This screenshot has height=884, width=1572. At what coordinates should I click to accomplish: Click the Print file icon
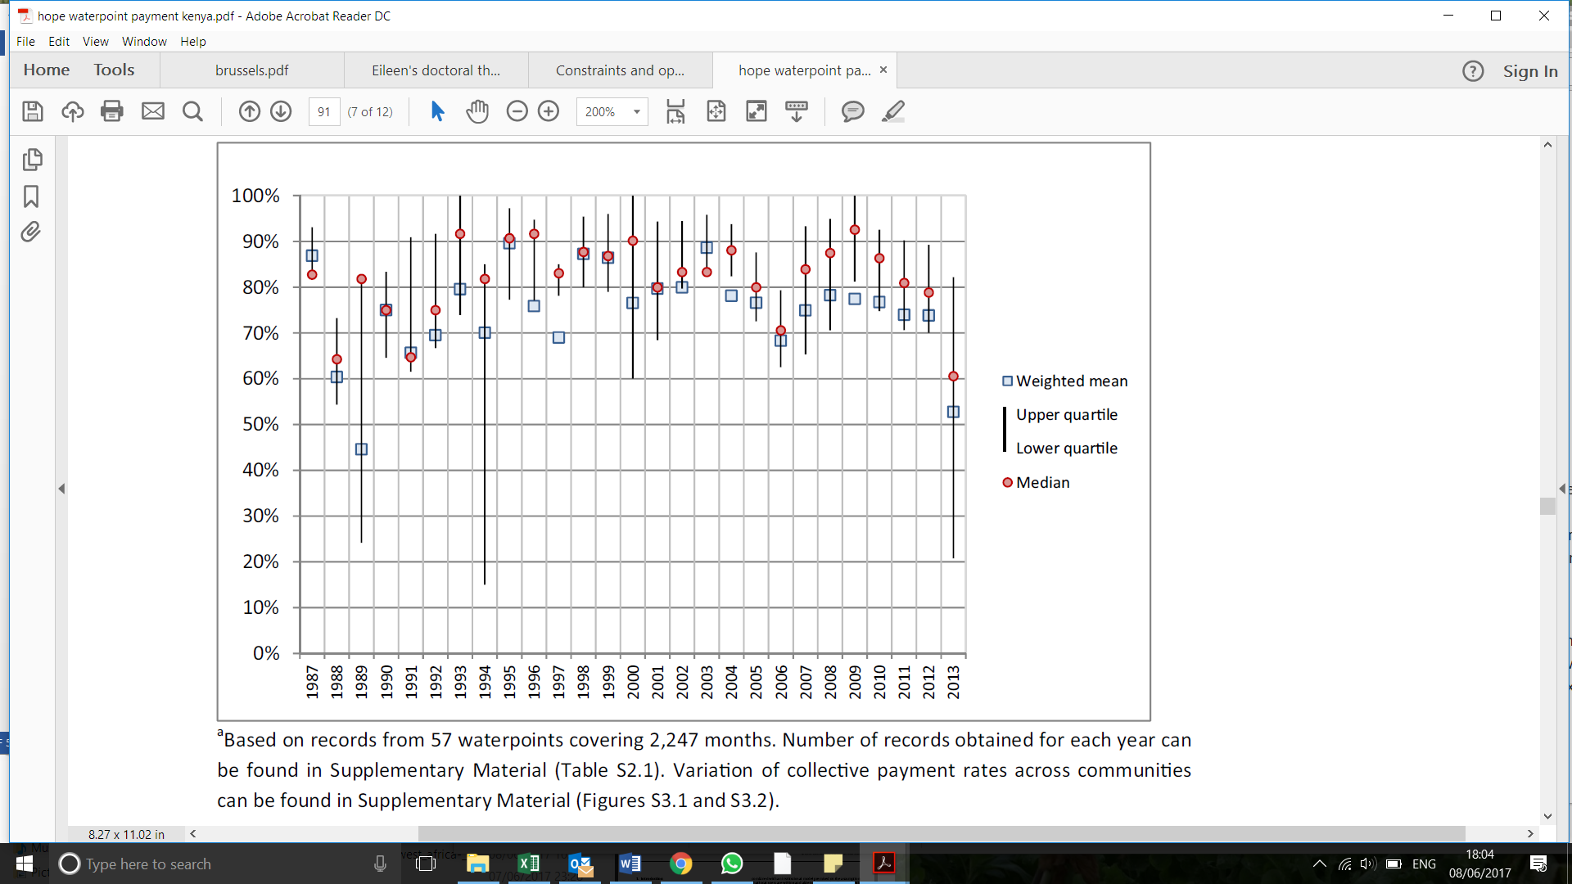[112, 111]
